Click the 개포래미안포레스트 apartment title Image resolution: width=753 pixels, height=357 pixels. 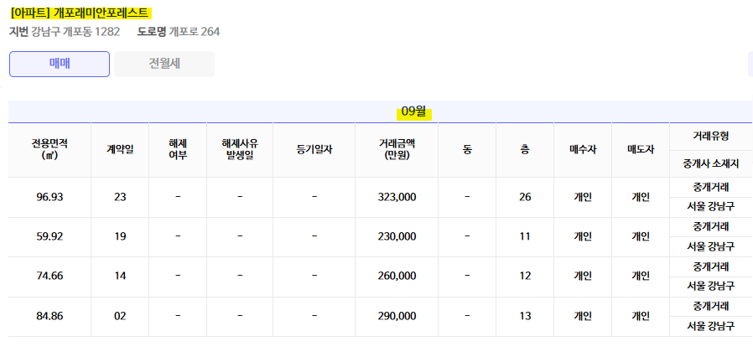click(80, 13)
